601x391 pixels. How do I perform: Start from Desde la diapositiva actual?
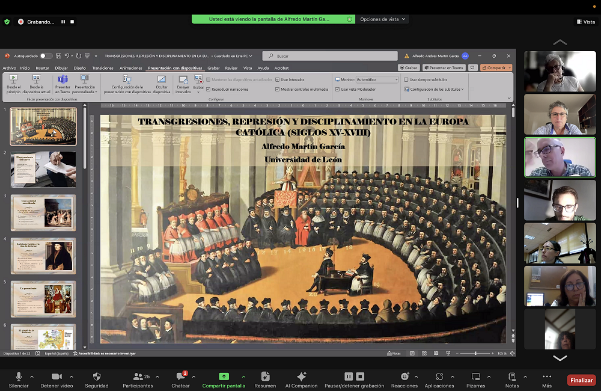tap(37, 84)
